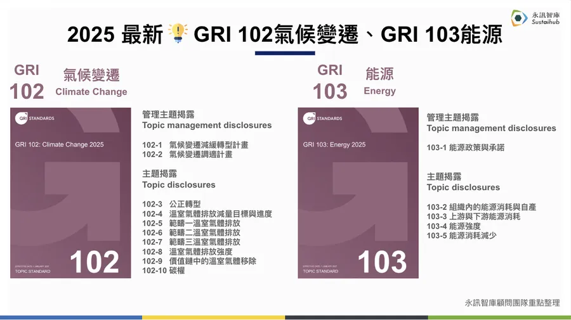Click the Sustaihub hexagon logo icon

point(519,18)
